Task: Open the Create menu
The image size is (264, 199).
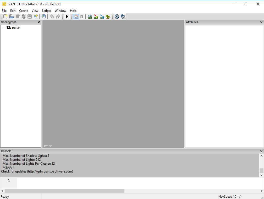Action: tap(24, 11)
